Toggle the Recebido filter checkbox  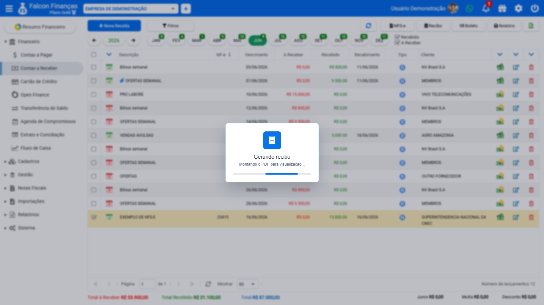click(x=397, y=37)
